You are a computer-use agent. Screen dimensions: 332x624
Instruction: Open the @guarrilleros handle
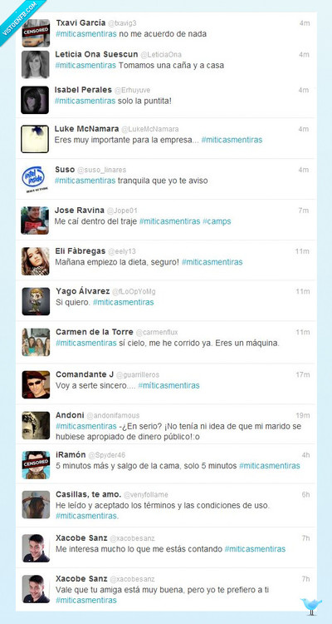click(138, 374)
